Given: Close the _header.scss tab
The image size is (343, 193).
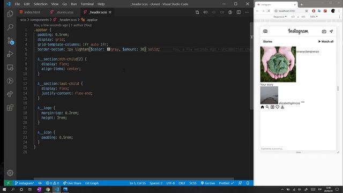Looking at the screenshot, I should 110,12.
